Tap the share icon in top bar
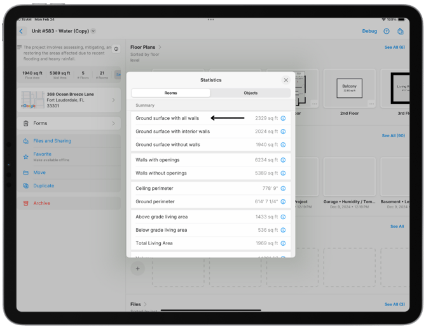The width and height of the screenshot is (426, 329). (x=400, y=31)
